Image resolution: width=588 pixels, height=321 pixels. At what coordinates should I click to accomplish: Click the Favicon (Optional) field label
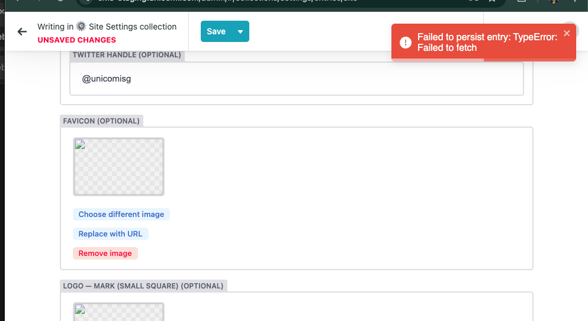click(x=101, y=121)
